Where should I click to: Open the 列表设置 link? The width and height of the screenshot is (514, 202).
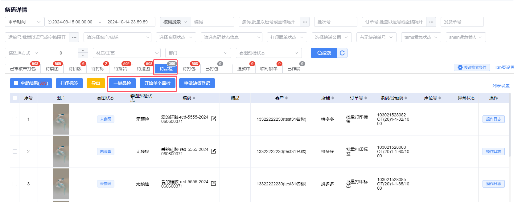(x=501, y=86)
